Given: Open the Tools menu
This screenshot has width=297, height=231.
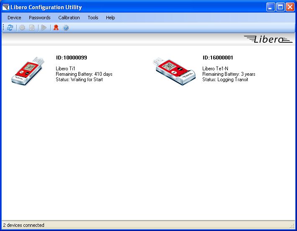Looking at the screenshot, I should (x=93, y=18).
